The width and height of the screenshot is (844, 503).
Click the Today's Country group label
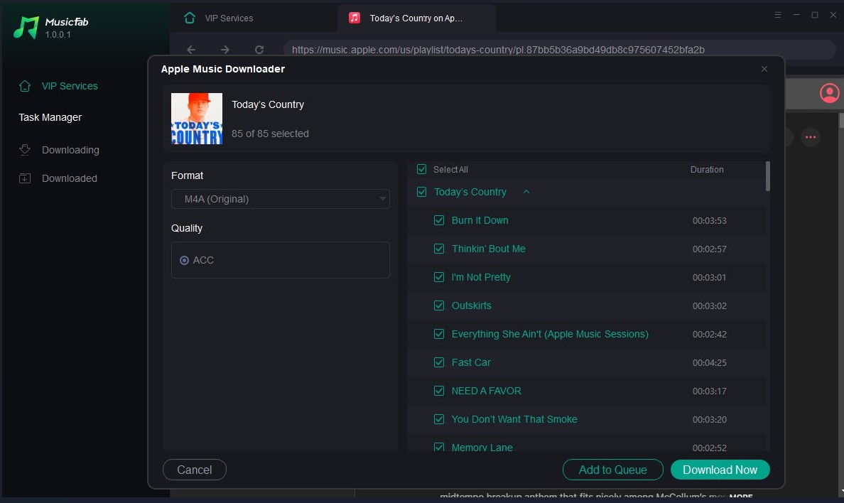pyautogui.click(x=470, y=192)
